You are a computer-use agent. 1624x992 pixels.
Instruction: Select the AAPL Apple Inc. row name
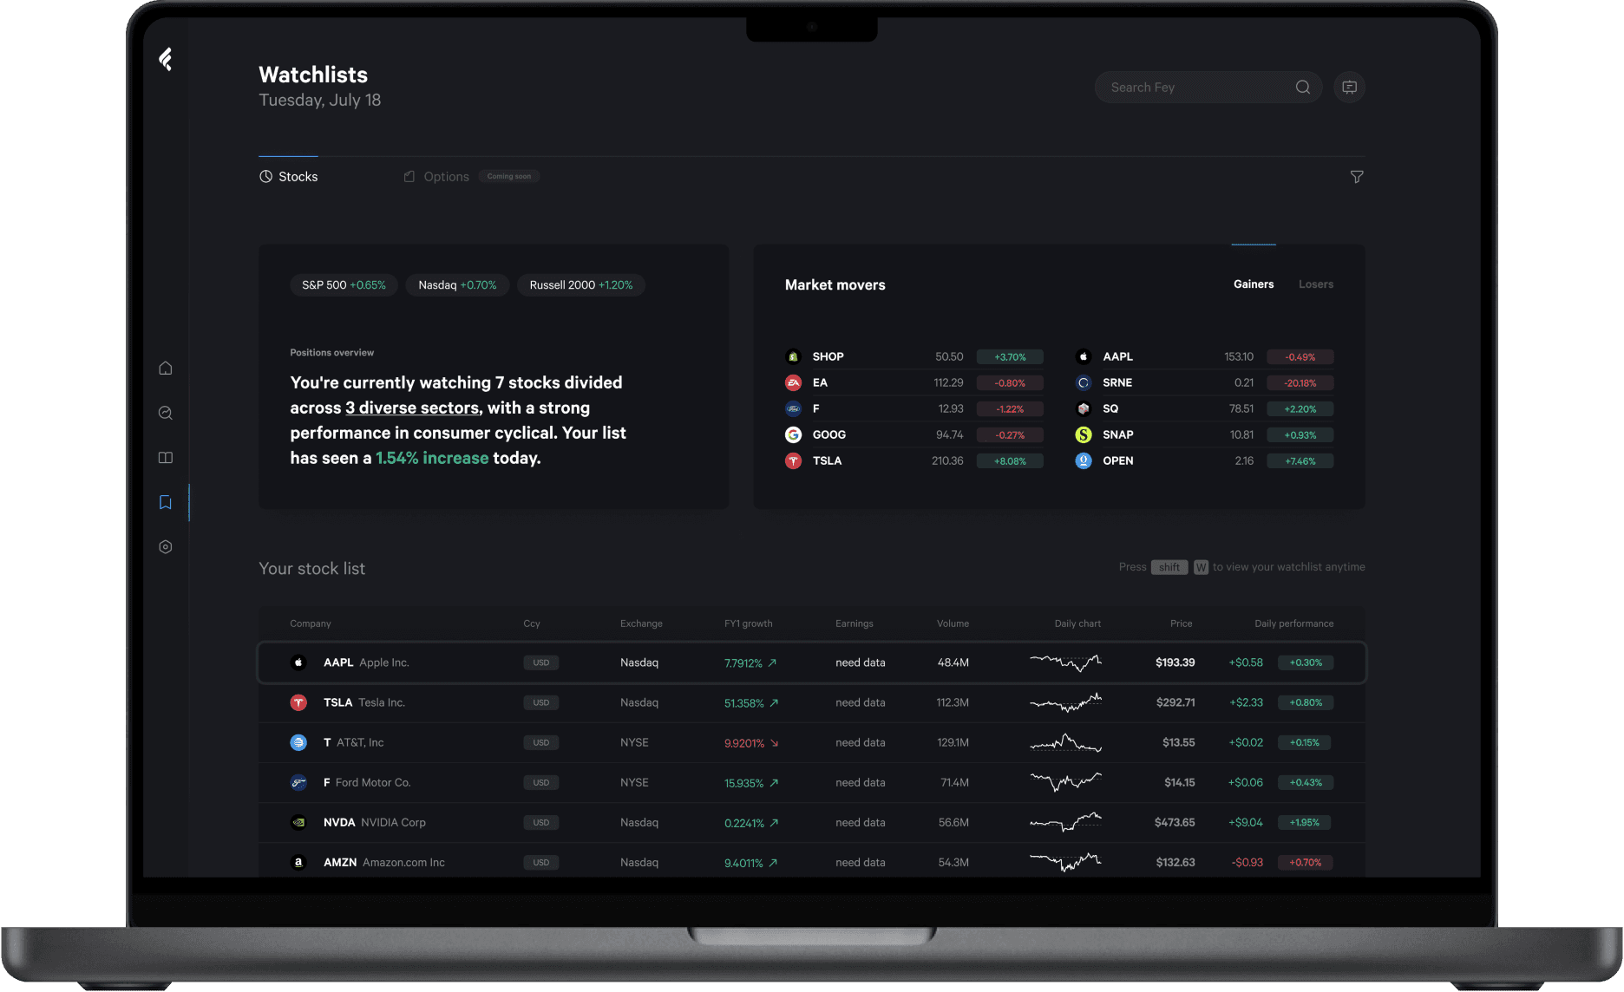coord(366,662)
